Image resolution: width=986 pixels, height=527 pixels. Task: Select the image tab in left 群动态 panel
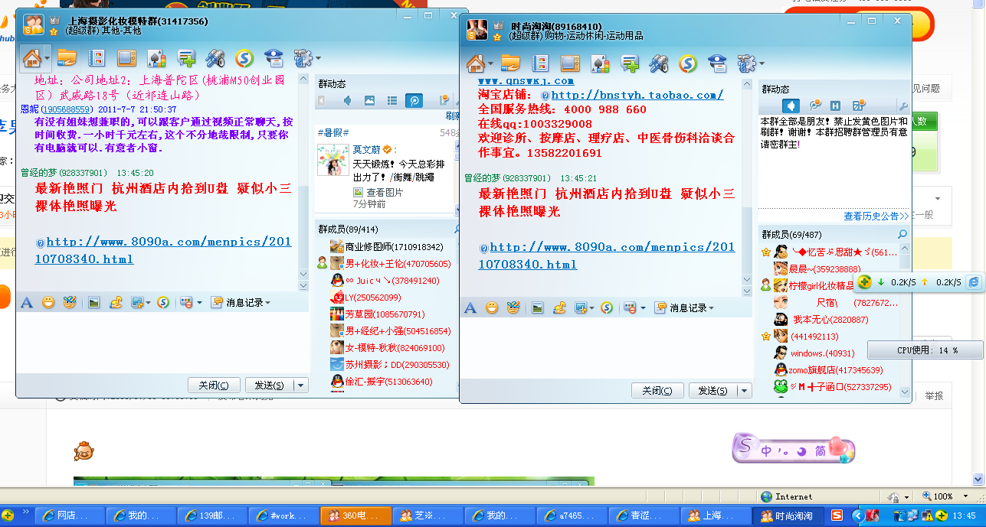click(369, 100)
